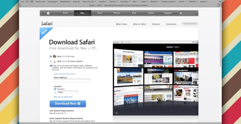Viewport: 241px width, 124px height.
Task: Open Features link in Safari subnav
Action: 156,24
